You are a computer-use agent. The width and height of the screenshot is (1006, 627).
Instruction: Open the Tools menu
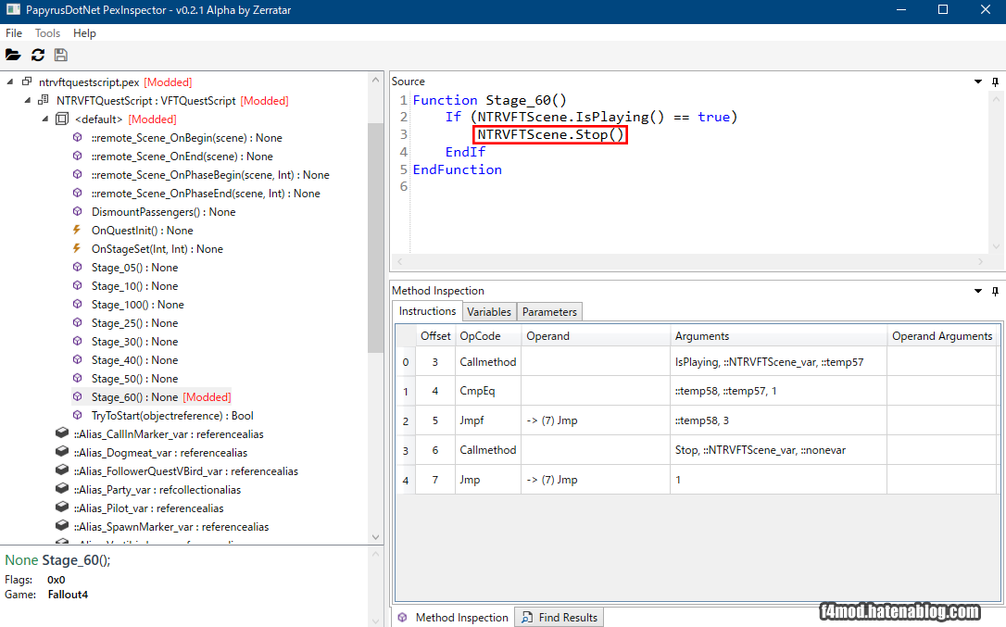tap(47, 33)
